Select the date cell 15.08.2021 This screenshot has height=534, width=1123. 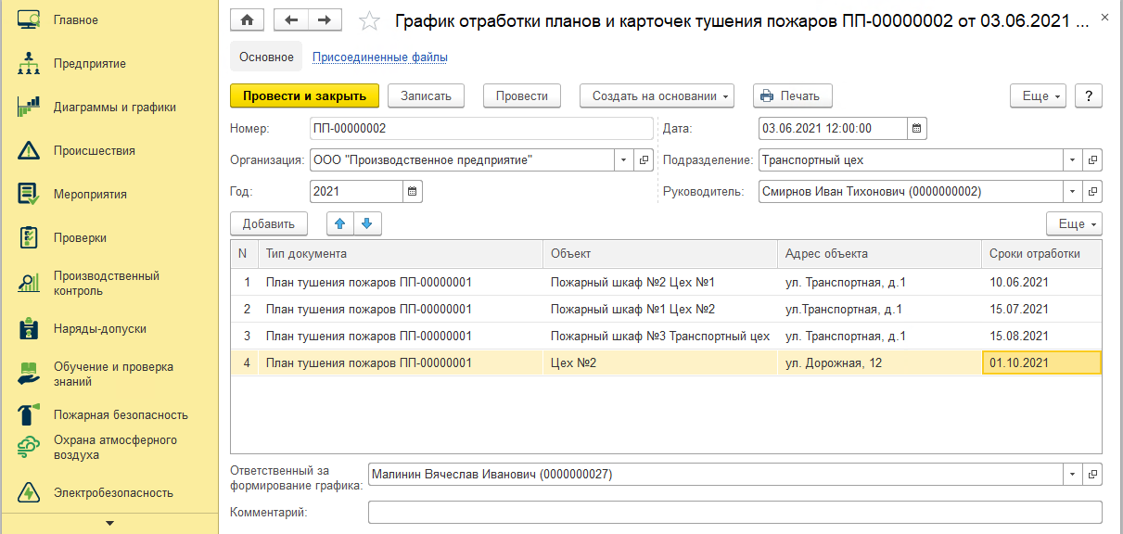(1041, 336)
